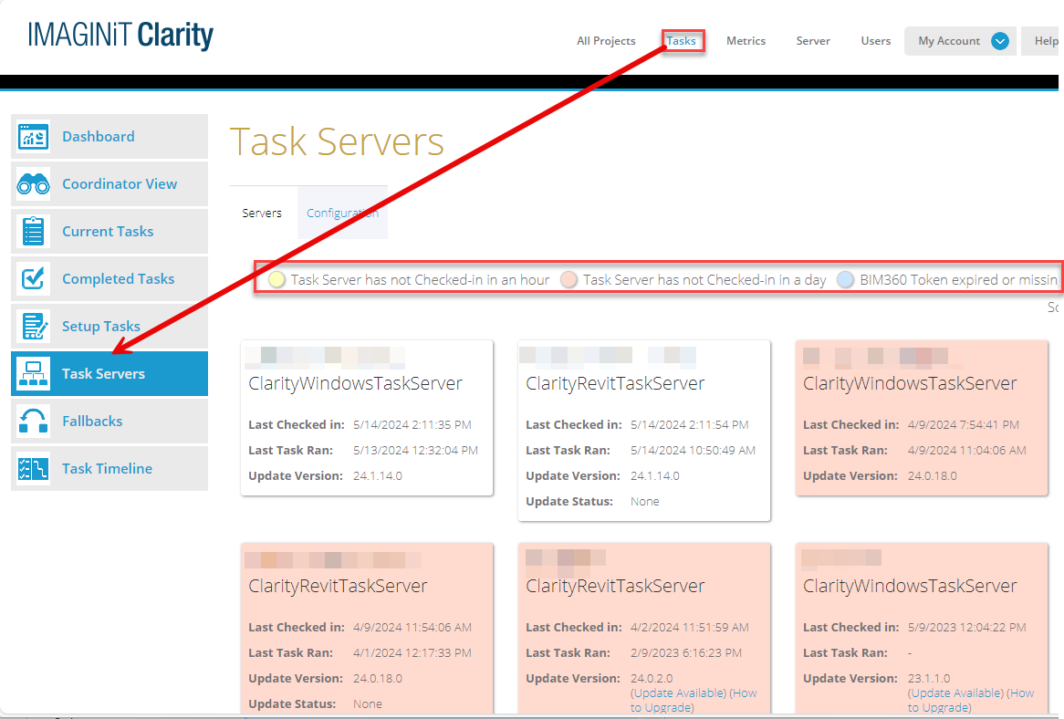The image size is (1064, 719).
Task: Click the IMAGINiT Clarity logo
Action: (x=120, y=36)
